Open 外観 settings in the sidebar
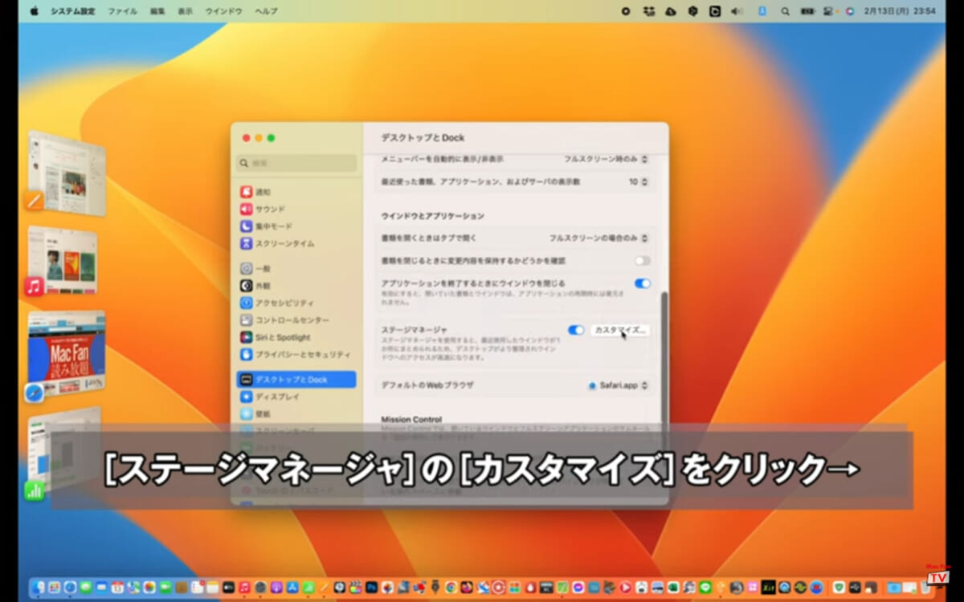964x602 pixels. [x=296, y=286]
